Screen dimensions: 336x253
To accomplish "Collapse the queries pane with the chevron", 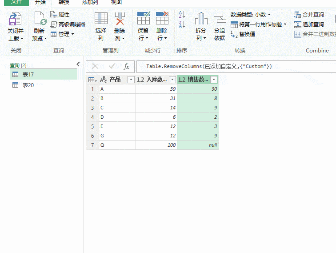I will point(78,64).
